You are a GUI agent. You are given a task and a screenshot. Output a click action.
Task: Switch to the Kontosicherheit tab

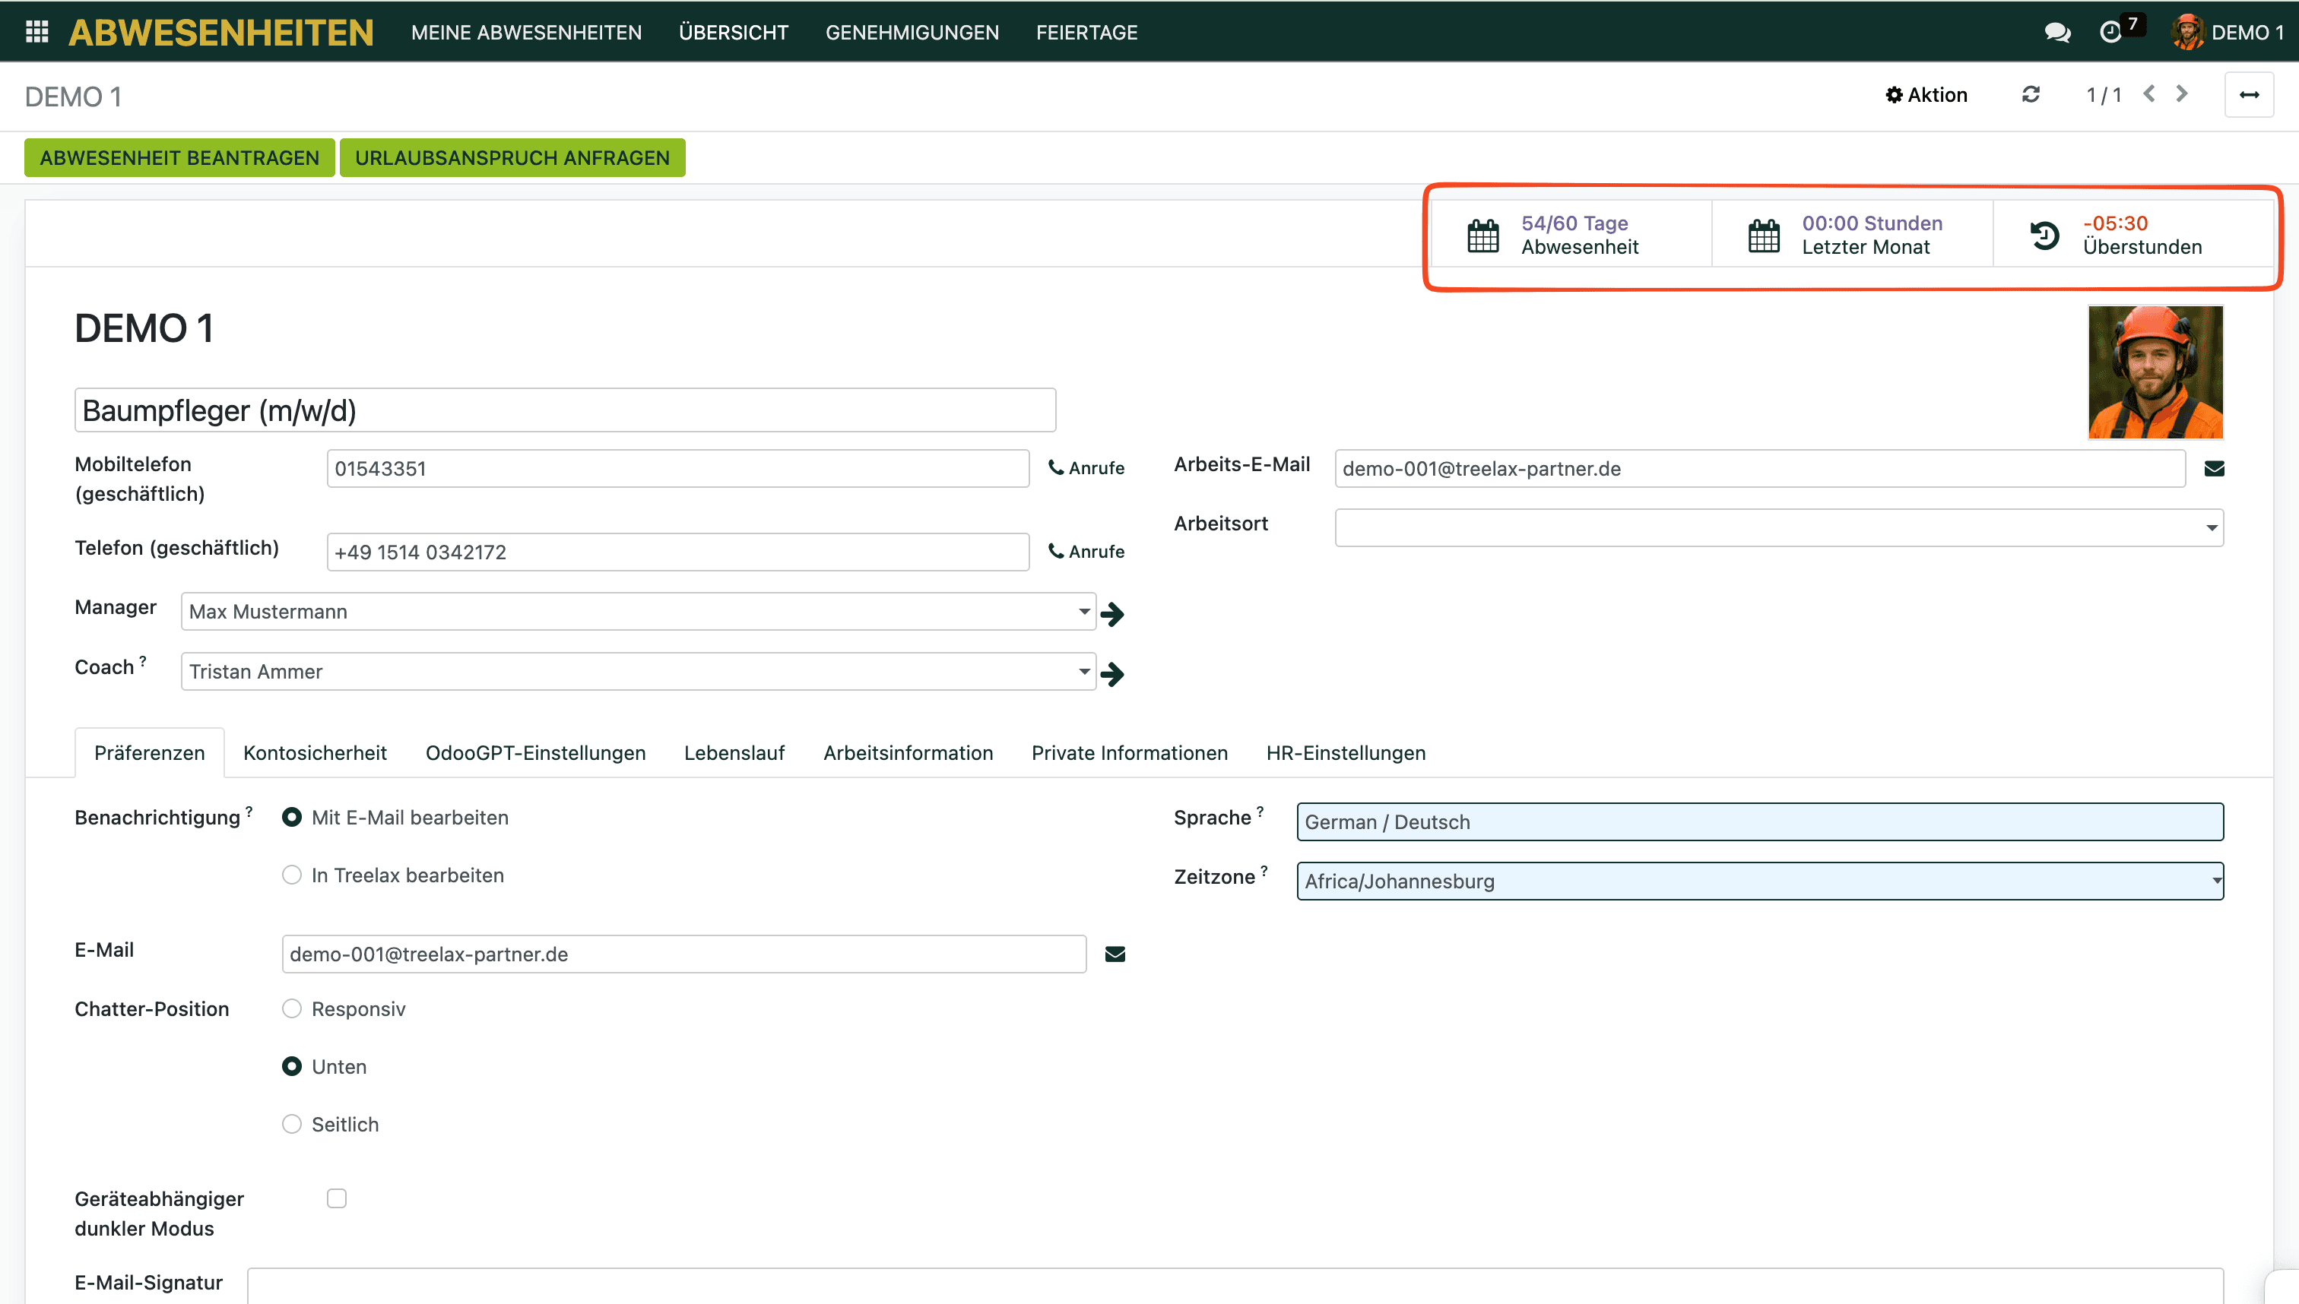tap(315, 752)
